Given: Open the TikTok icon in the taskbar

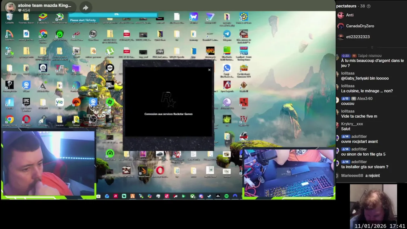Looking at the screenshot, I should tap(167, 196).
